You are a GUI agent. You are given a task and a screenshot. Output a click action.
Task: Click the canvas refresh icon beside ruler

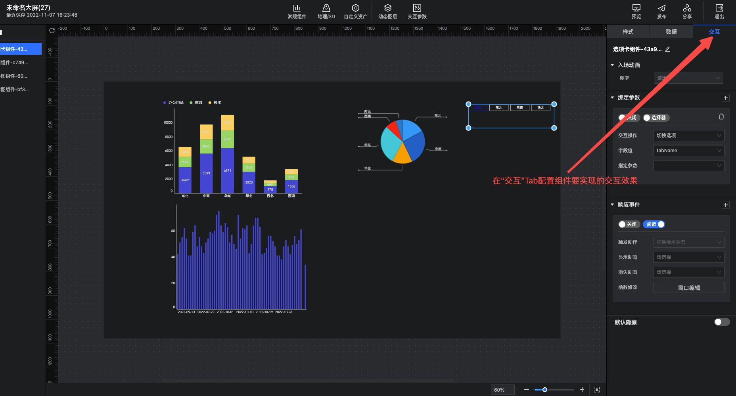tap(52, 31)
